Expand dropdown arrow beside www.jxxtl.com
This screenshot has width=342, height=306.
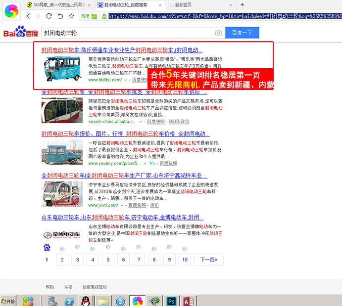point(122,206)
